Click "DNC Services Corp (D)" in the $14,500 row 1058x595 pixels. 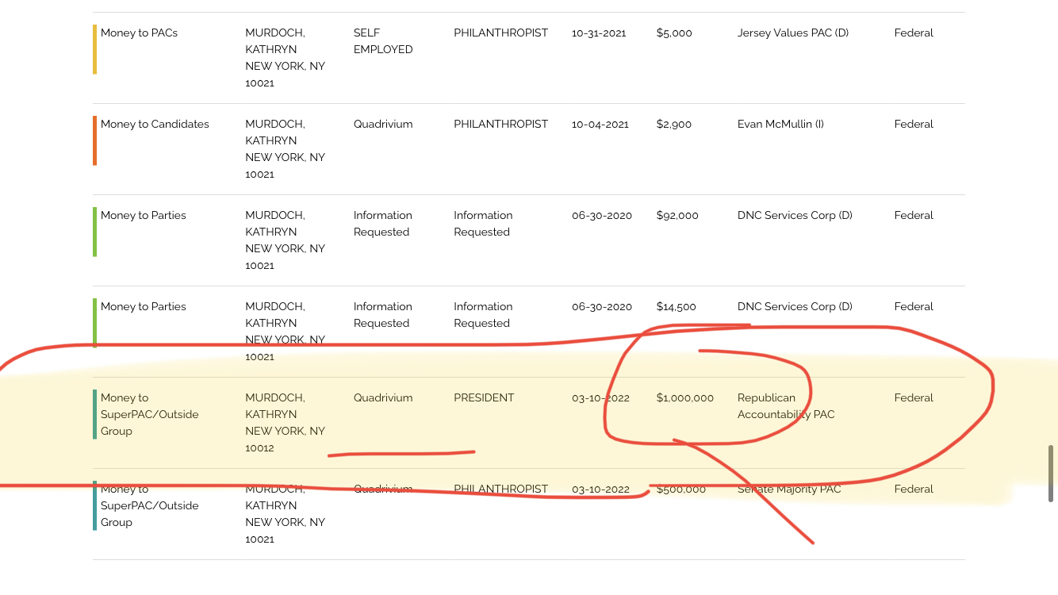coord(795,307)
